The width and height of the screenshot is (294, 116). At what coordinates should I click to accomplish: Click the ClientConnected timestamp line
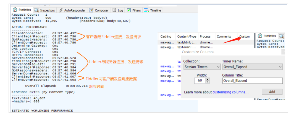[44, 33]
